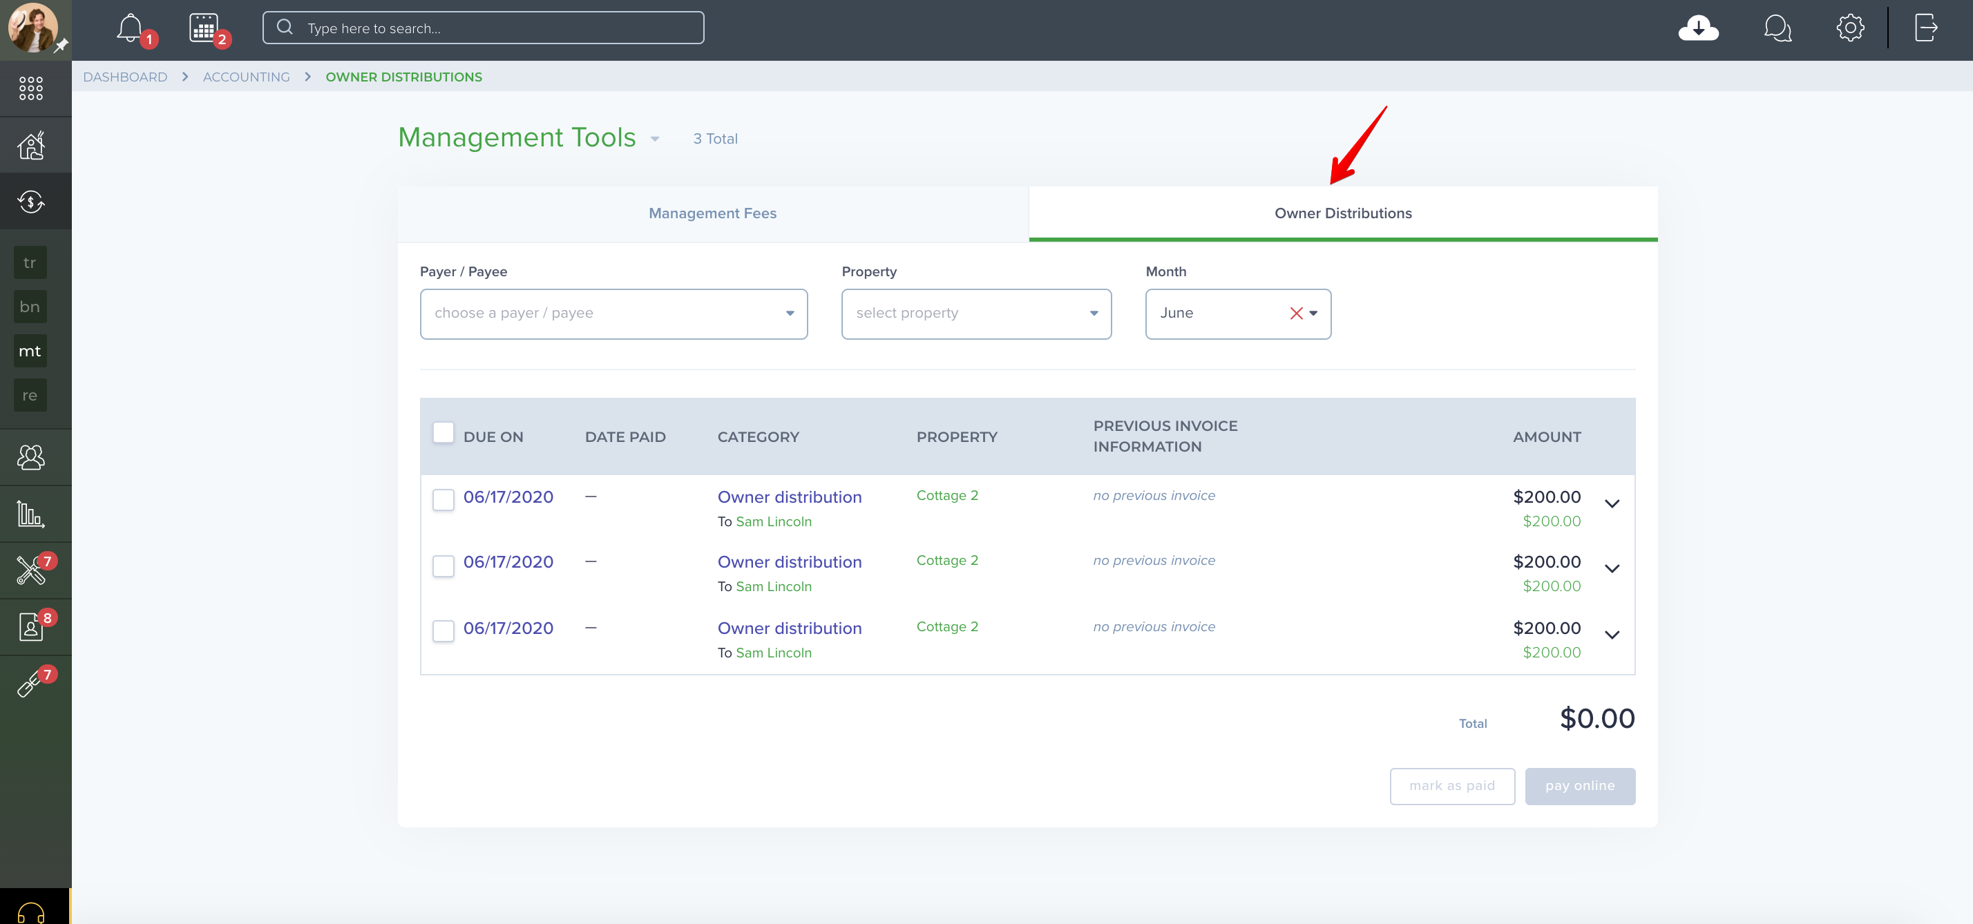Open the settings gear icon
Viewport: 1973px width, 924px height.
pyautogui.click(x=1850, y=28)
